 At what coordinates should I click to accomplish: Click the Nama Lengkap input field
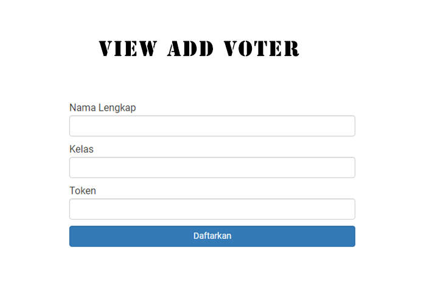click(x=212, y=126)
